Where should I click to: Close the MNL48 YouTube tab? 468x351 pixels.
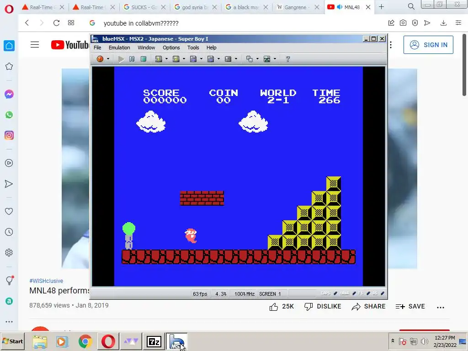tap(368, 7)
